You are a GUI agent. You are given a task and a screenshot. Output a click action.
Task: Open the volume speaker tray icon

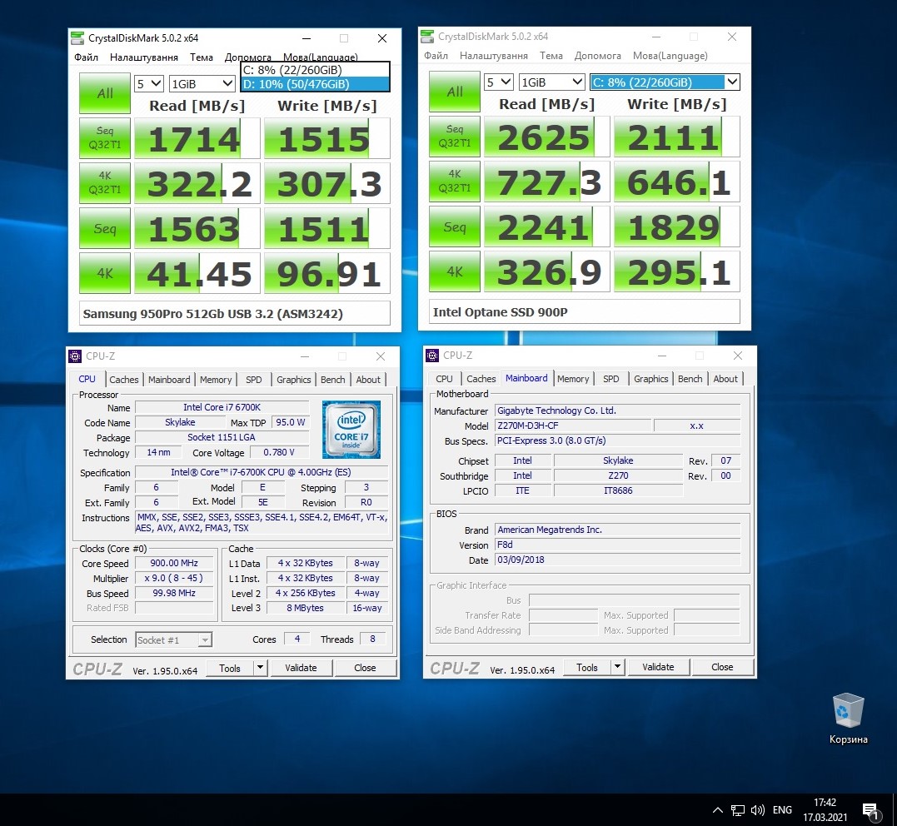point(757,810)
